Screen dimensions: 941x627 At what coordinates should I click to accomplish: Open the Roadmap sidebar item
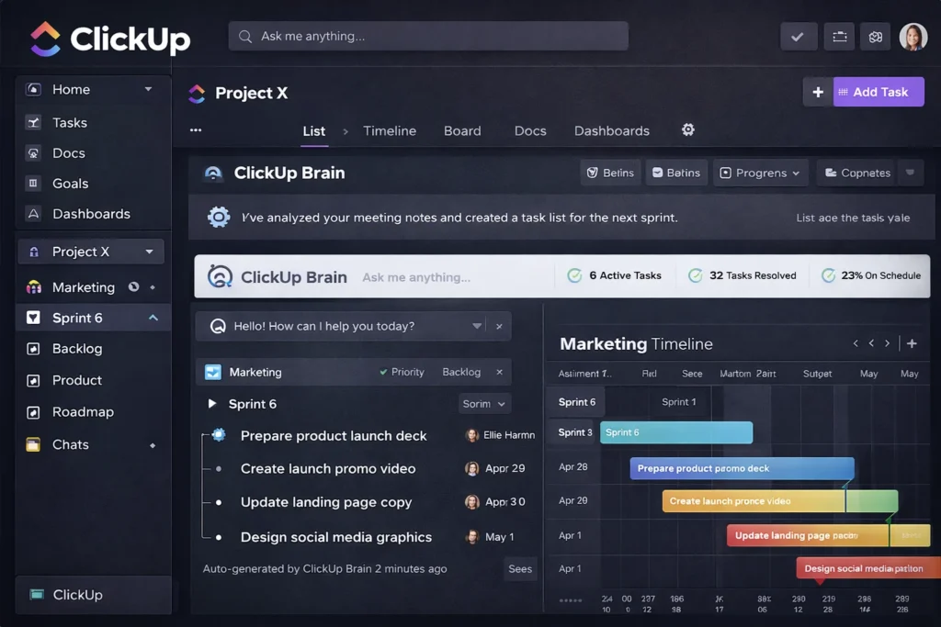(x=83, y=412)
